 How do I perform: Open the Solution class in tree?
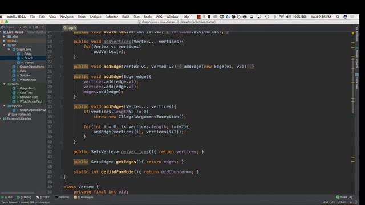(25, 75)
